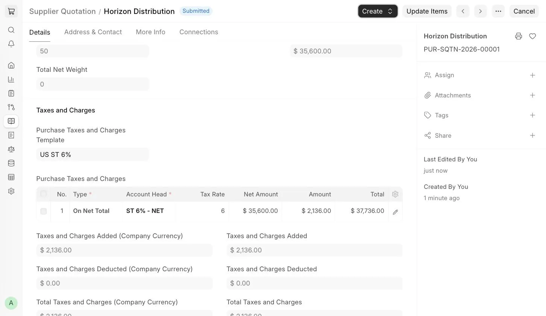Image resolution: width=546 pixels, height=316 pixels.
Task: Click the $ 37,736.00 total cell
Action: pyautogui.click(x=361, y=211)
